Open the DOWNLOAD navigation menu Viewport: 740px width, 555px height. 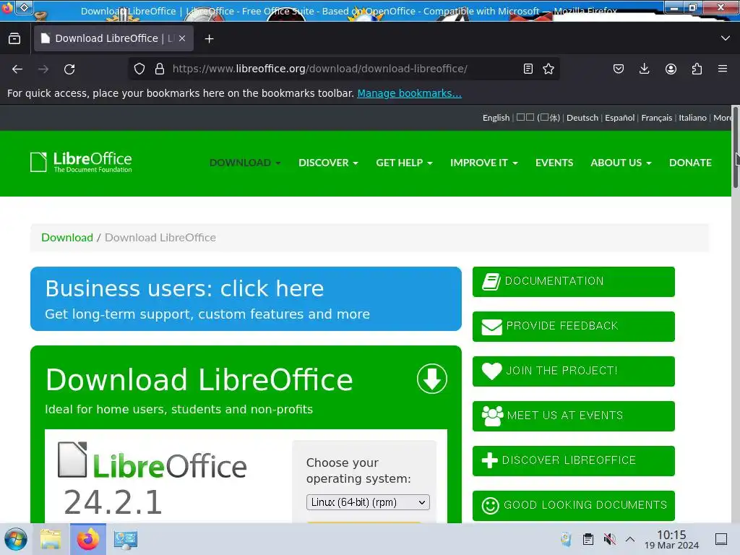click(x=245, y=163)
